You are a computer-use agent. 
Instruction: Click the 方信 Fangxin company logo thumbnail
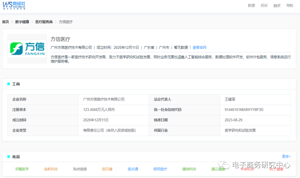coord(27,48)
